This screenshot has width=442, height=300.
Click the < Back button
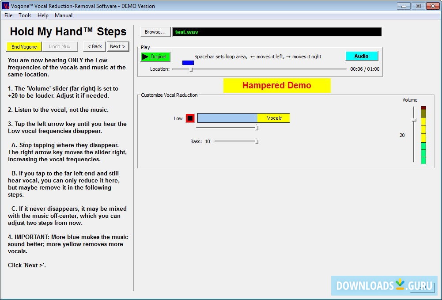(x=94, y=46)
